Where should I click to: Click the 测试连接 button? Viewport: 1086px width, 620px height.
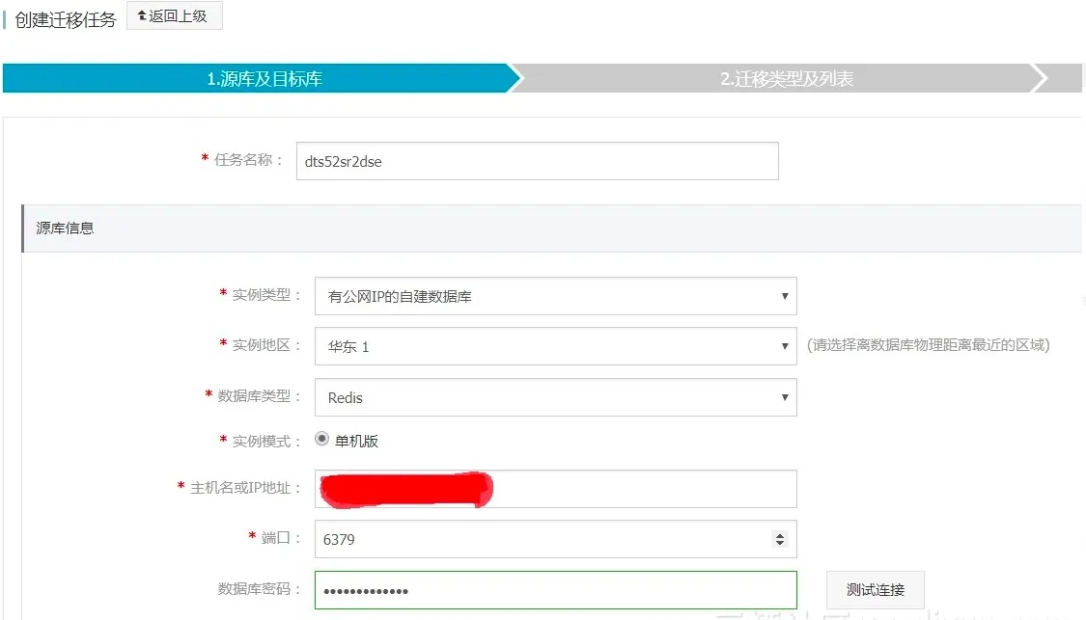click(875, 589)
